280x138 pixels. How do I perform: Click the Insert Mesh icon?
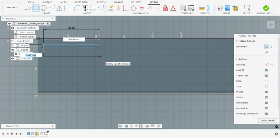(x=235, y=8)
